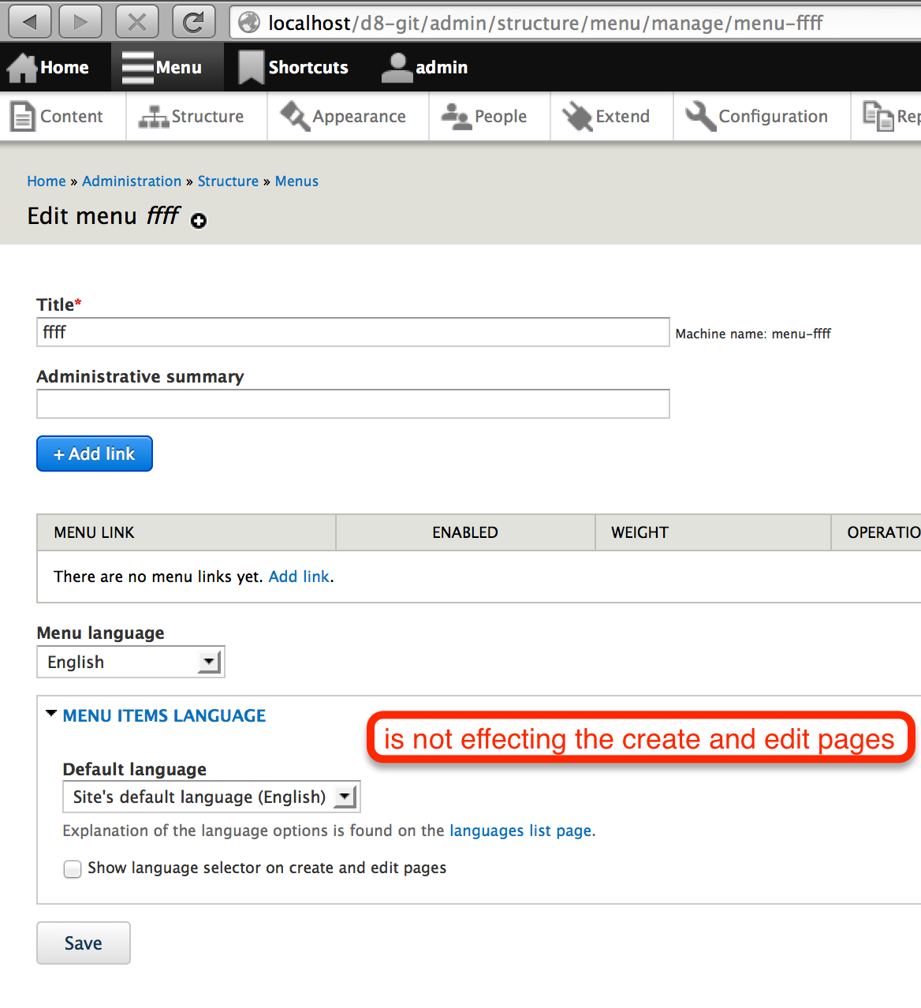Enable show language selector on create and edit pages
Viewport: 921px width, 1008px height.
click(x=72, y=868)
